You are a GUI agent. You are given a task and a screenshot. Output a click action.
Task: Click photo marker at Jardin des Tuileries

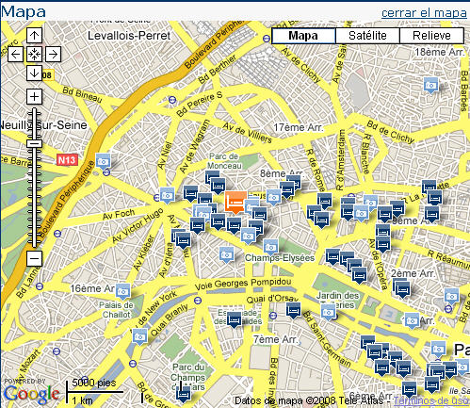coord(328,313)
